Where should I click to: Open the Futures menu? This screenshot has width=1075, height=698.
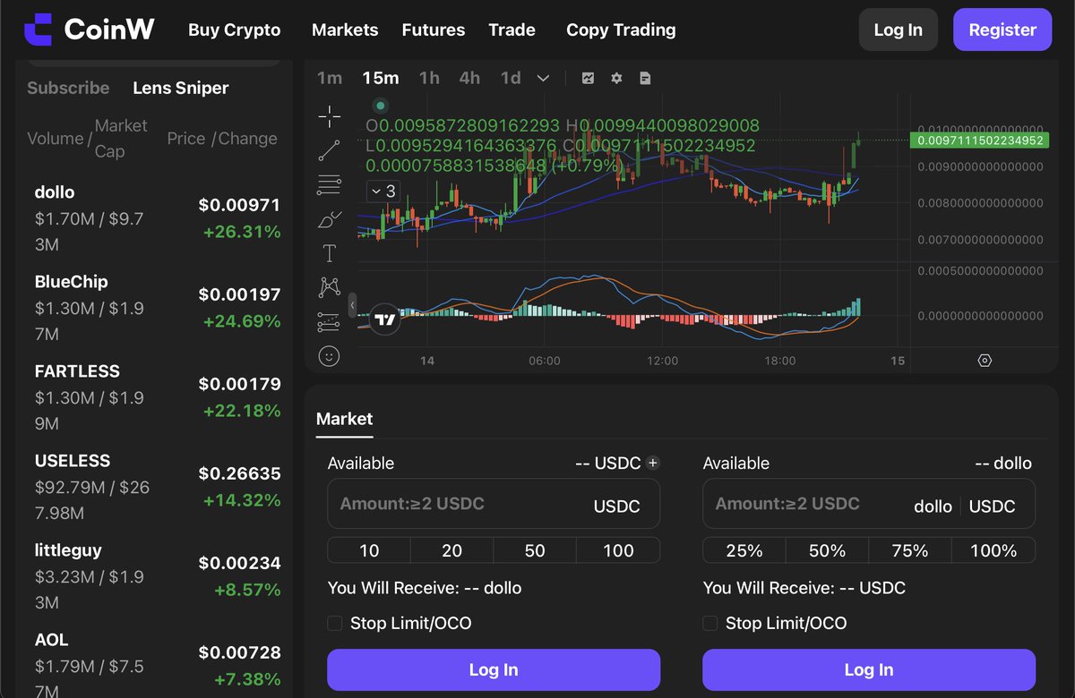433,30
